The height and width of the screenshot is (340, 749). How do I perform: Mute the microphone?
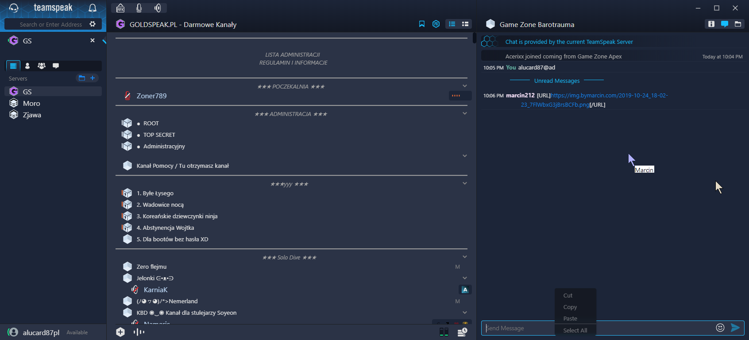click(x=139, y=8)
